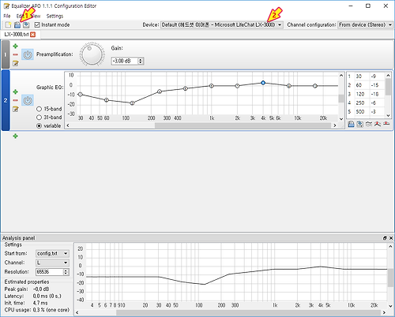
Task: Select the 15-band radio button
Action: pos(39,109)
